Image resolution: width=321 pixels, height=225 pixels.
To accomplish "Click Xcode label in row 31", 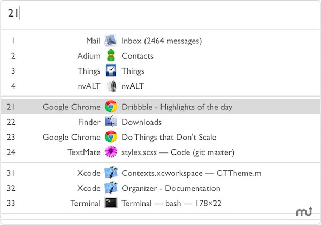I will pyautogui.click(x=89, y=173).
